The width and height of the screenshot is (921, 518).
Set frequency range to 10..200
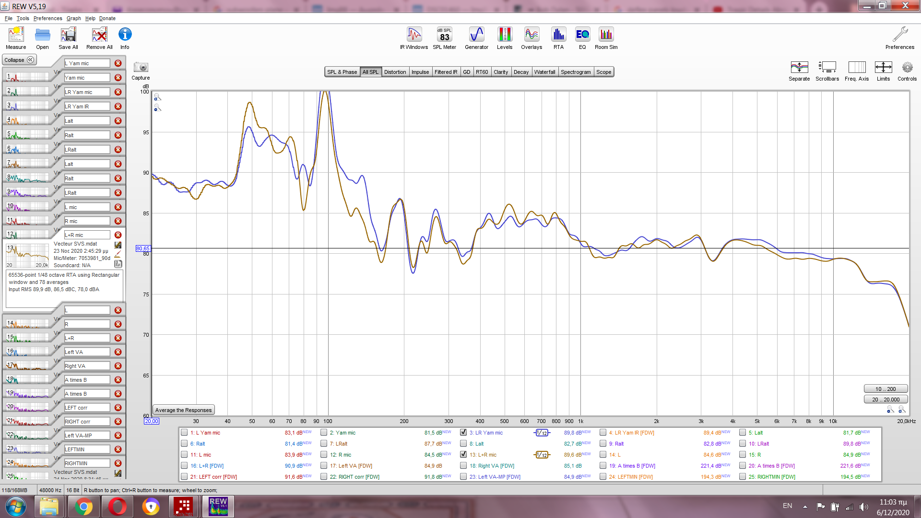(885, 389)
